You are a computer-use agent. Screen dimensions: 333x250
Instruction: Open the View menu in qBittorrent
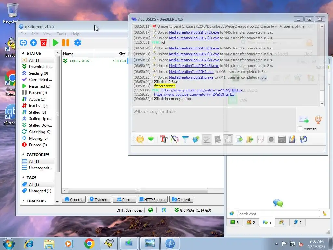click(x=47, y=34)
